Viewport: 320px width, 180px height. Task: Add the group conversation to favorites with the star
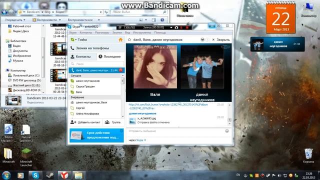point(129,39)
